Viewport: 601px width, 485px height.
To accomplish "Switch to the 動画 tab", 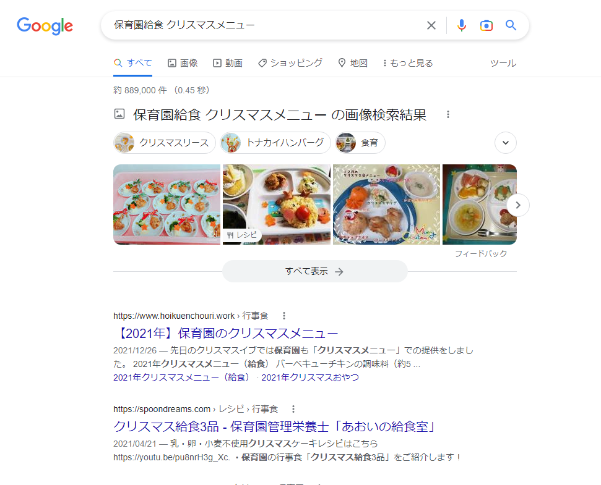I will tap(228, 63).
